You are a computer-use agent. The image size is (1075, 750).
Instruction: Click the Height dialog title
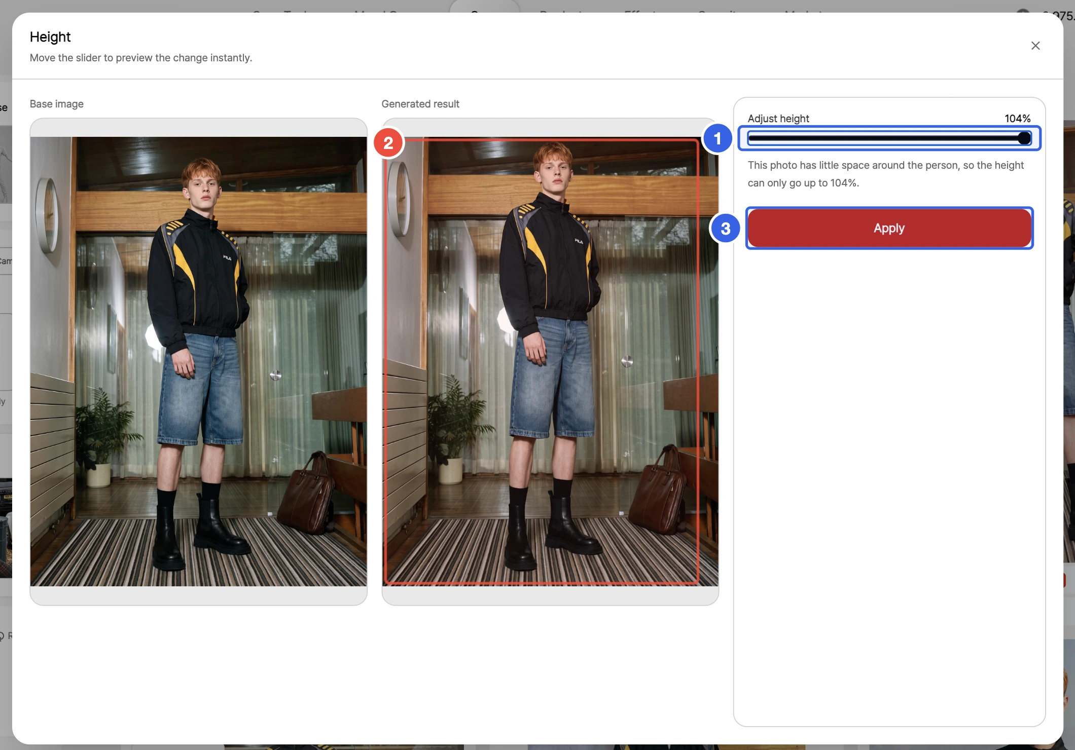(50, 37)
